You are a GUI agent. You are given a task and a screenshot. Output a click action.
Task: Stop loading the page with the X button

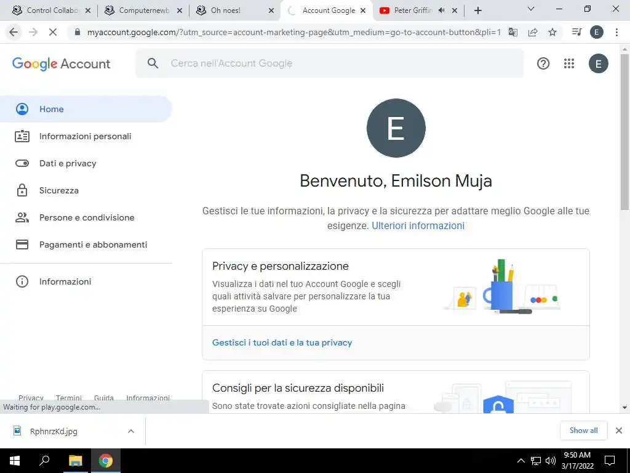pyautogui.click(x=53, y=32)
